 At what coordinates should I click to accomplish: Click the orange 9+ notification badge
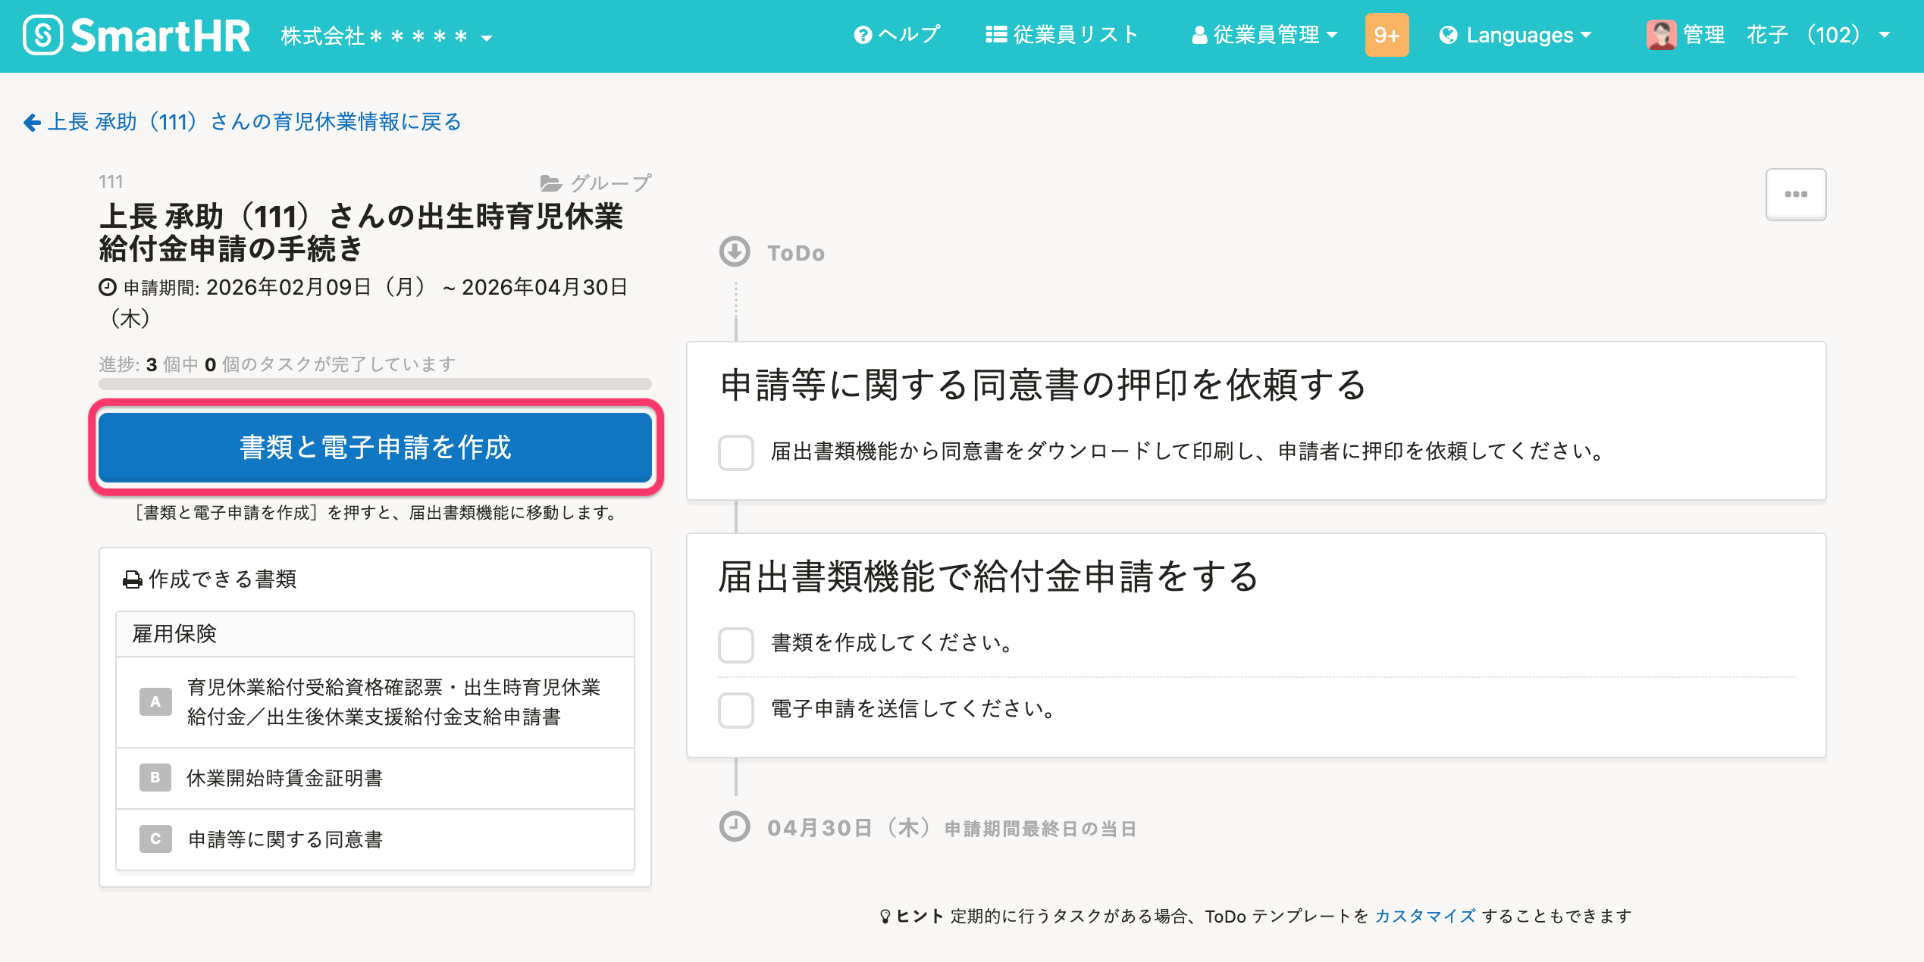click(1387, 36)
